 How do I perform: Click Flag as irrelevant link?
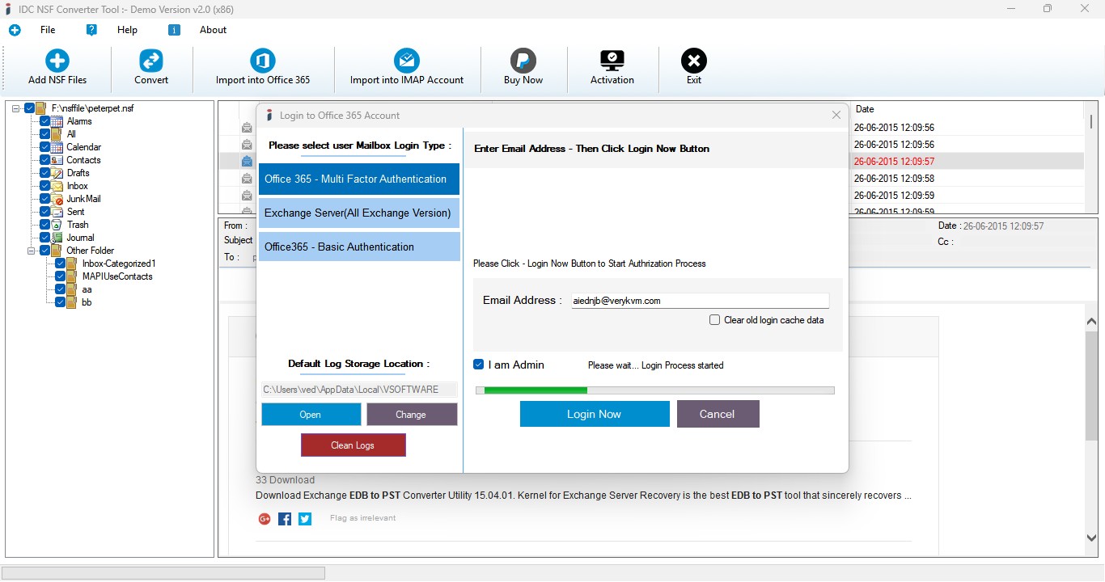coord(363,518)
